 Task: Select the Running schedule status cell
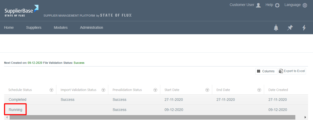(16, 110)
